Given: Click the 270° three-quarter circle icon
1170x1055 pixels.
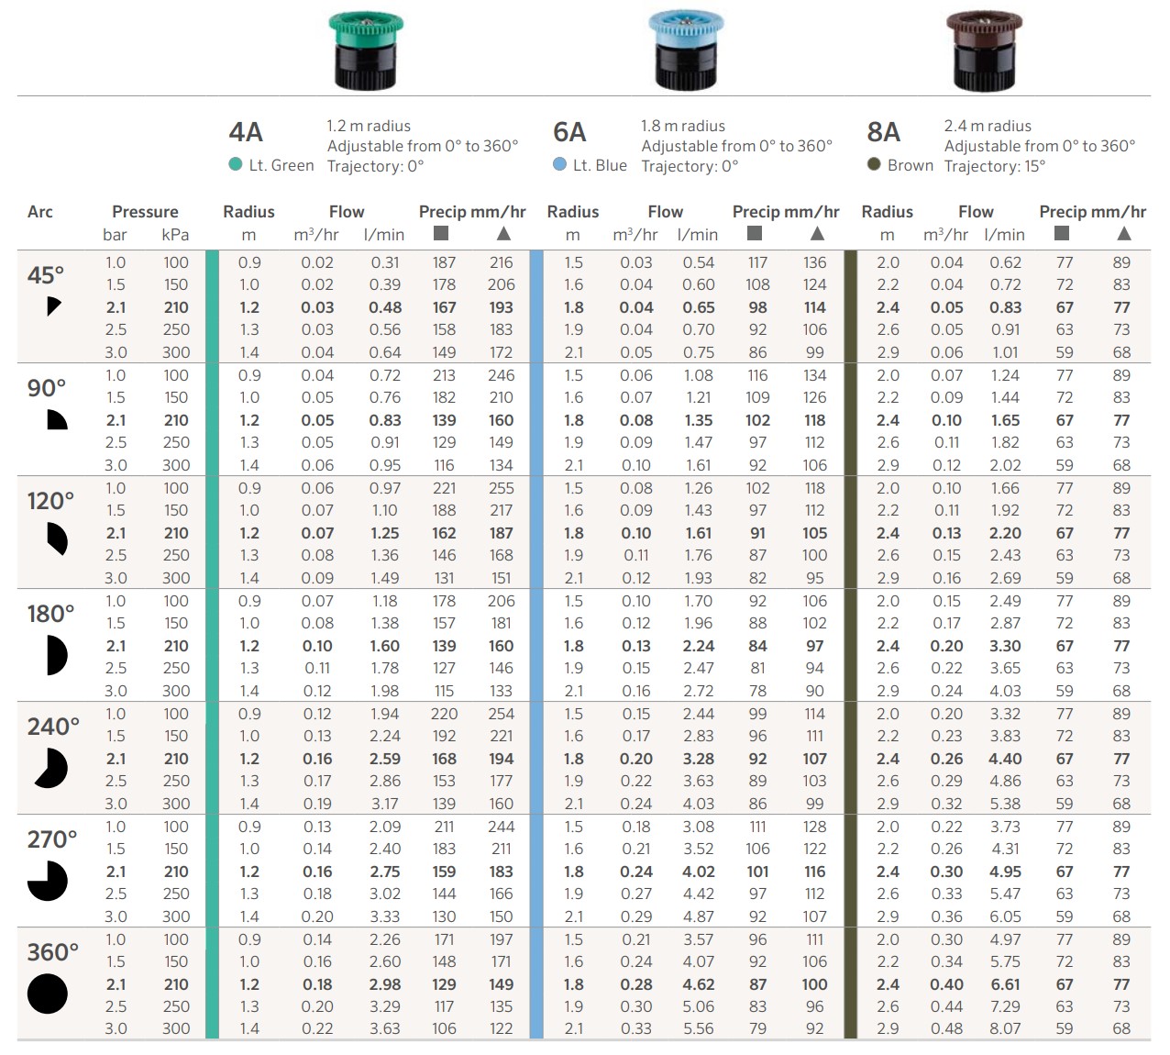Looking at the screenshot, I should pos(48,881).
